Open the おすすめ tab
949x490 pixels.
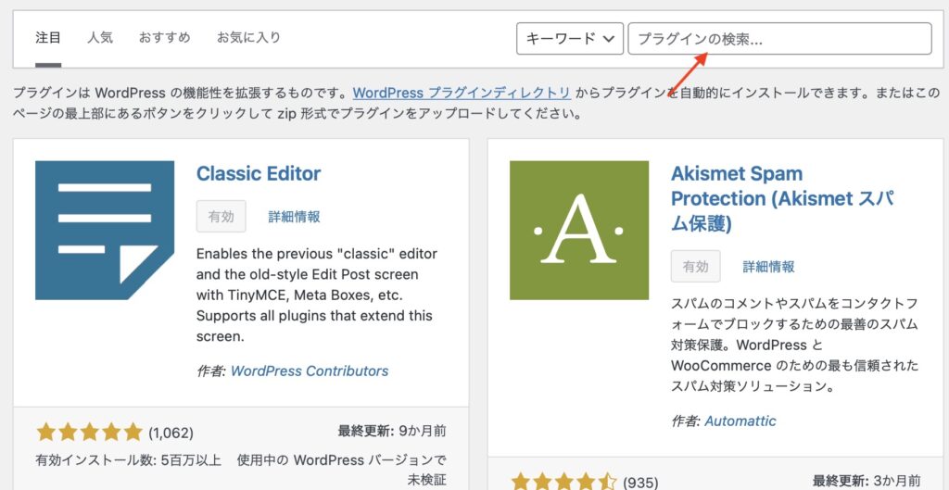165,37
